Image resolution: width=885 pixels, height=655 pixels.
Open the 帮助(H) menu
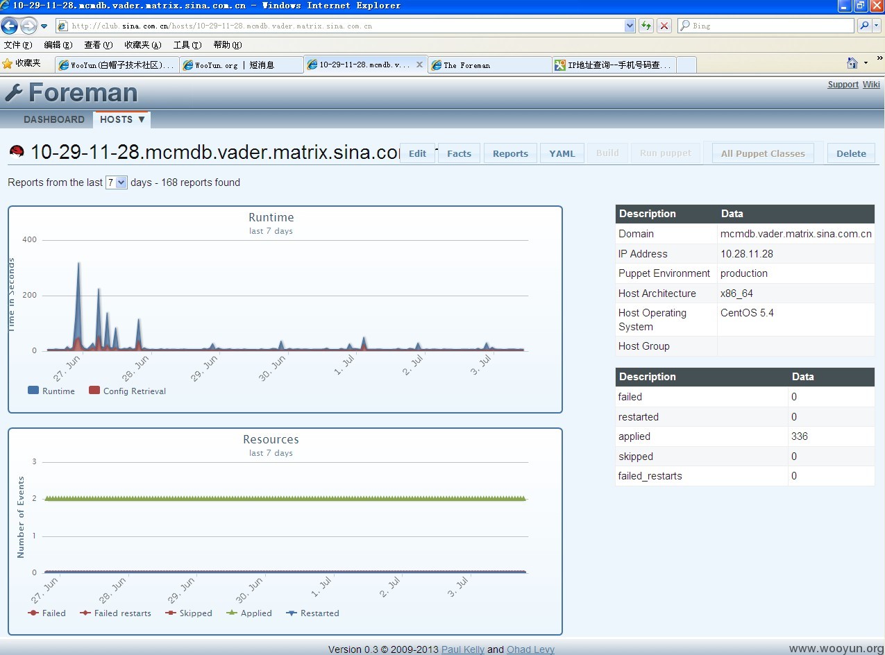228,45
